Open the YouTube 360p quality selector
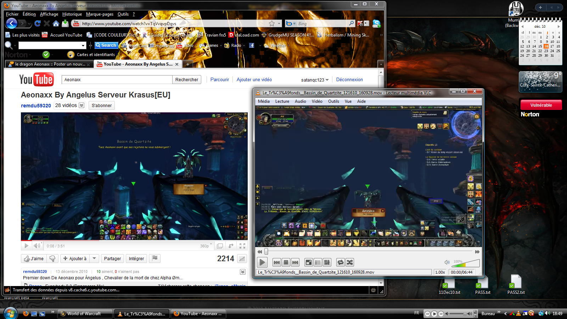This screenshot has height=319, width=567. tap(206, 246)
